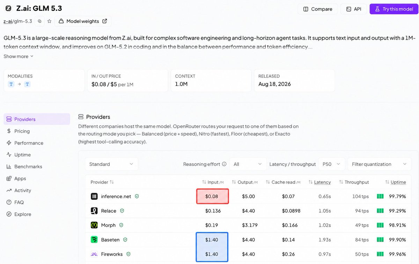
Task: Click the Morph provider logo
Action: (x=94, y=225)
